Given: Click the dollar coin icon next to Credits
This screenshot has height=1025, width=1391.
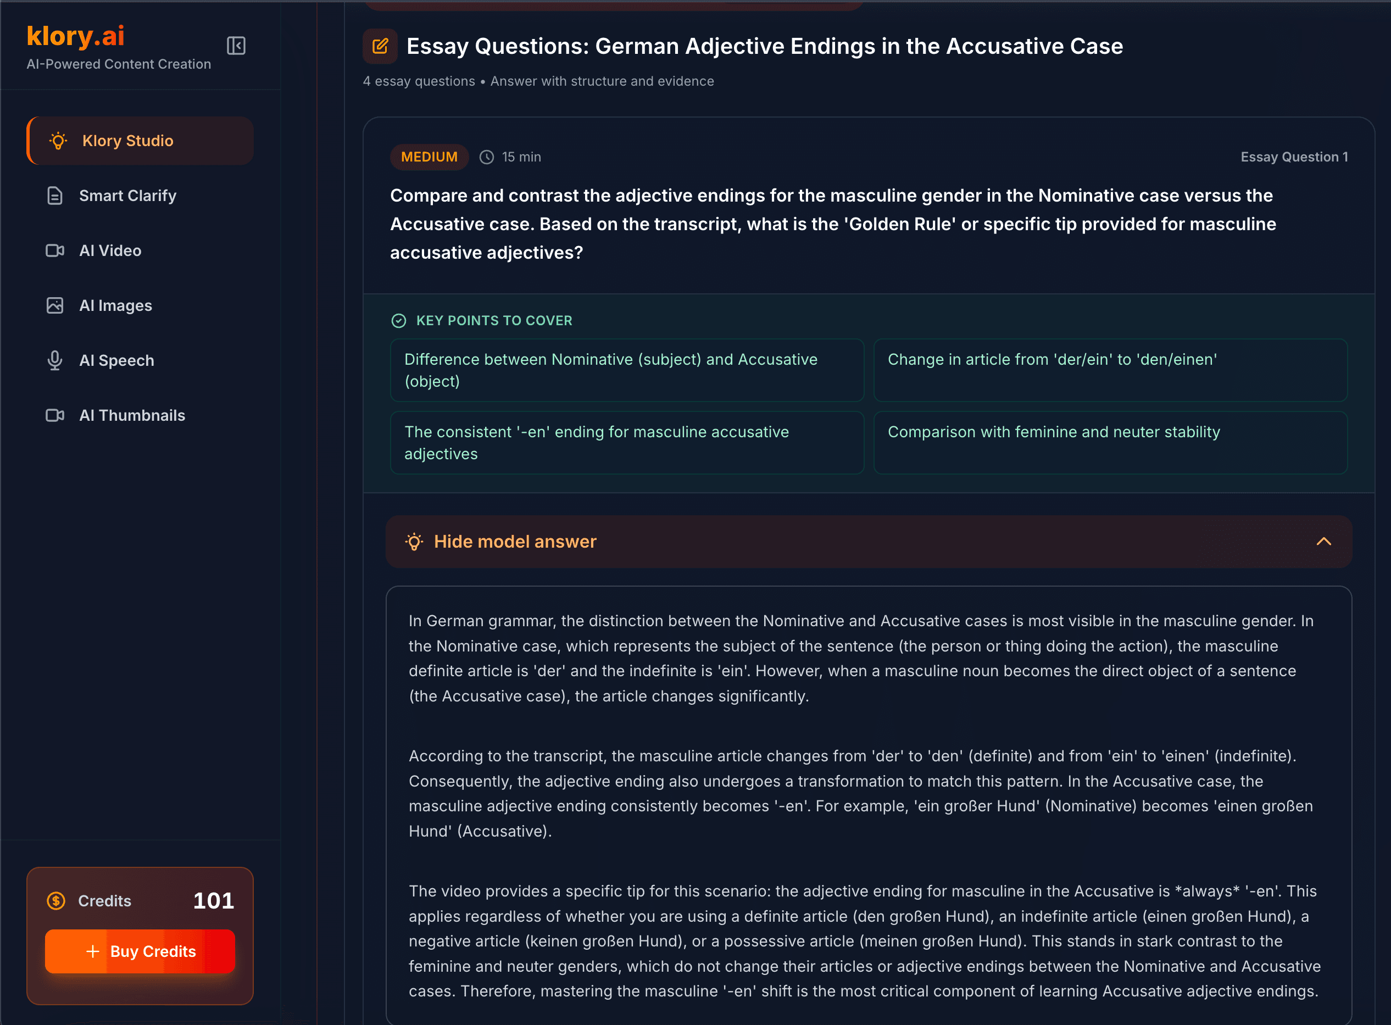Looking at the screenshot, I should click(55, 901).
